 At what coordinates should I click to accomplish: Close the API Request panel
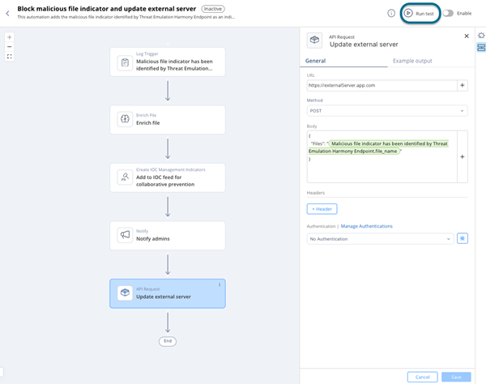[x=467, y=36]
